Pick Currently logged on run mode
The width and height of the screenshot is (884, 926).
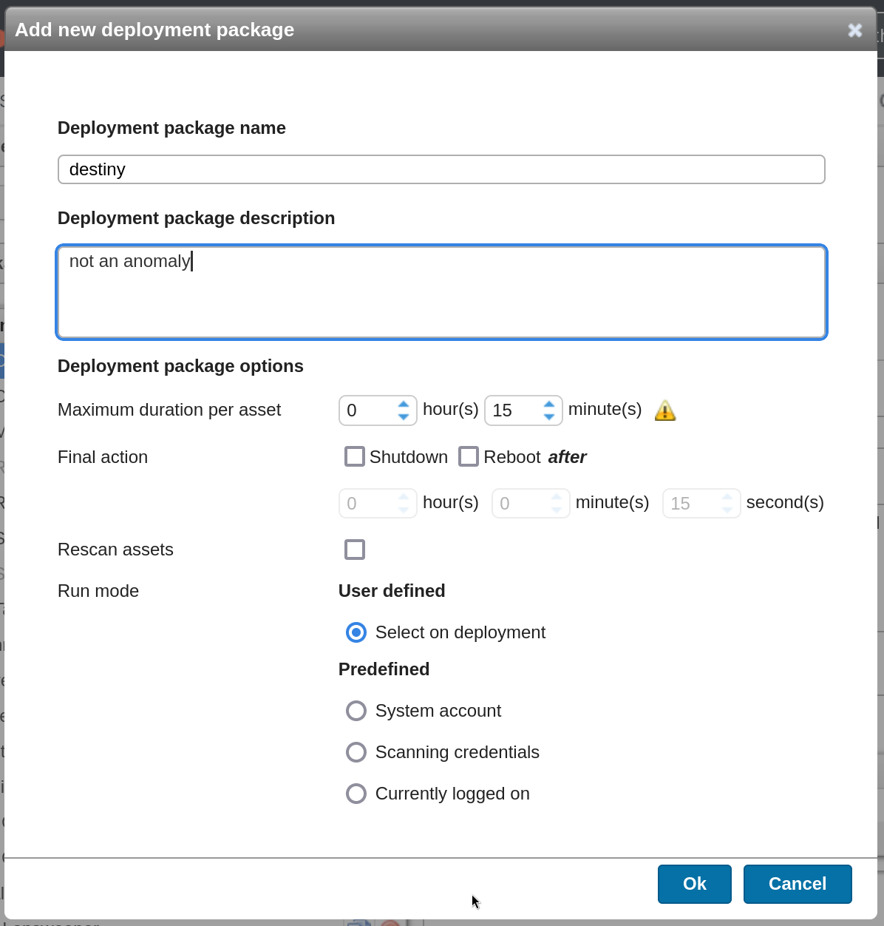(x=356, y=794)
